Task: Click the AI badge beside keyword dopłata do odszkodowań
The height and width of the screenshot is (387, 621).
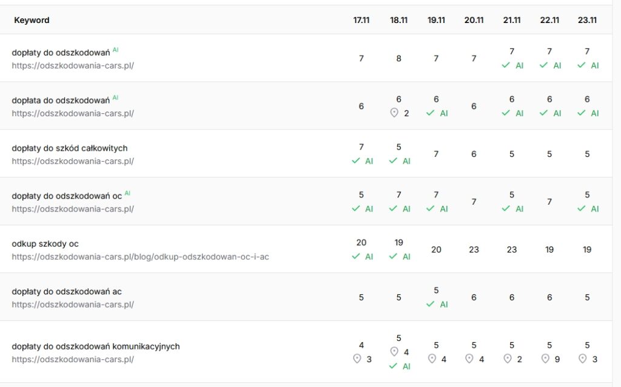Action: click(x=115, y=98)
